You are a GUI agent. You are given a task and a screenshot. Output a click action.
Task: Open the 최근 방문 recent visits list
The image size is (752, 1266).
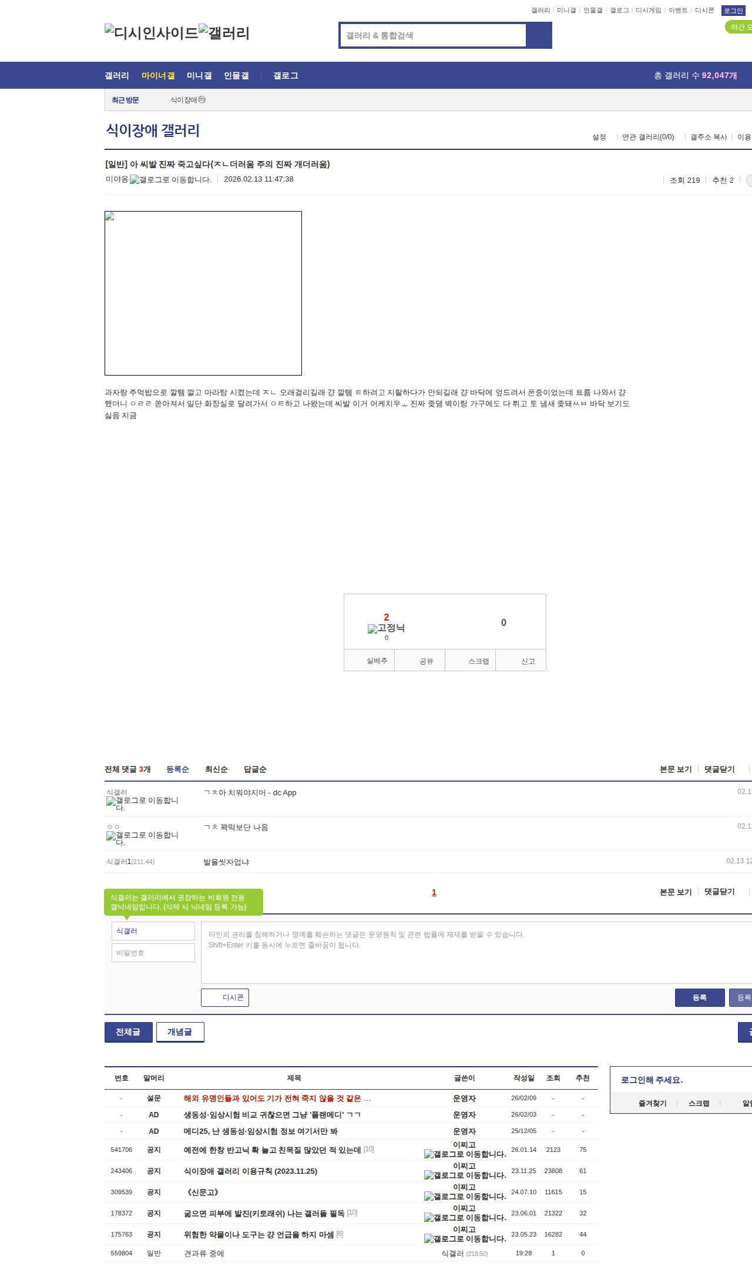point(125,101)
